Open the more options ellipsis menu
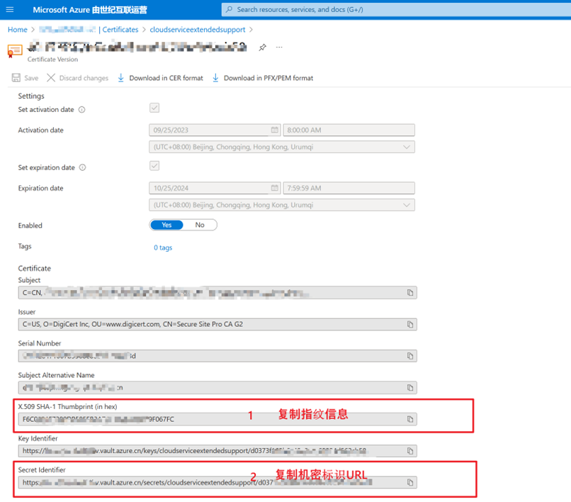 point(279,48)
